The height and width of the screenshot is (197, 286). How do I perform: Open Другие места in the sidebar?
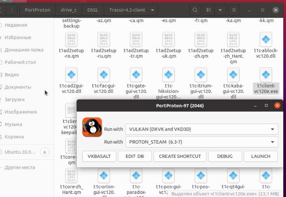tap(19, 167)
